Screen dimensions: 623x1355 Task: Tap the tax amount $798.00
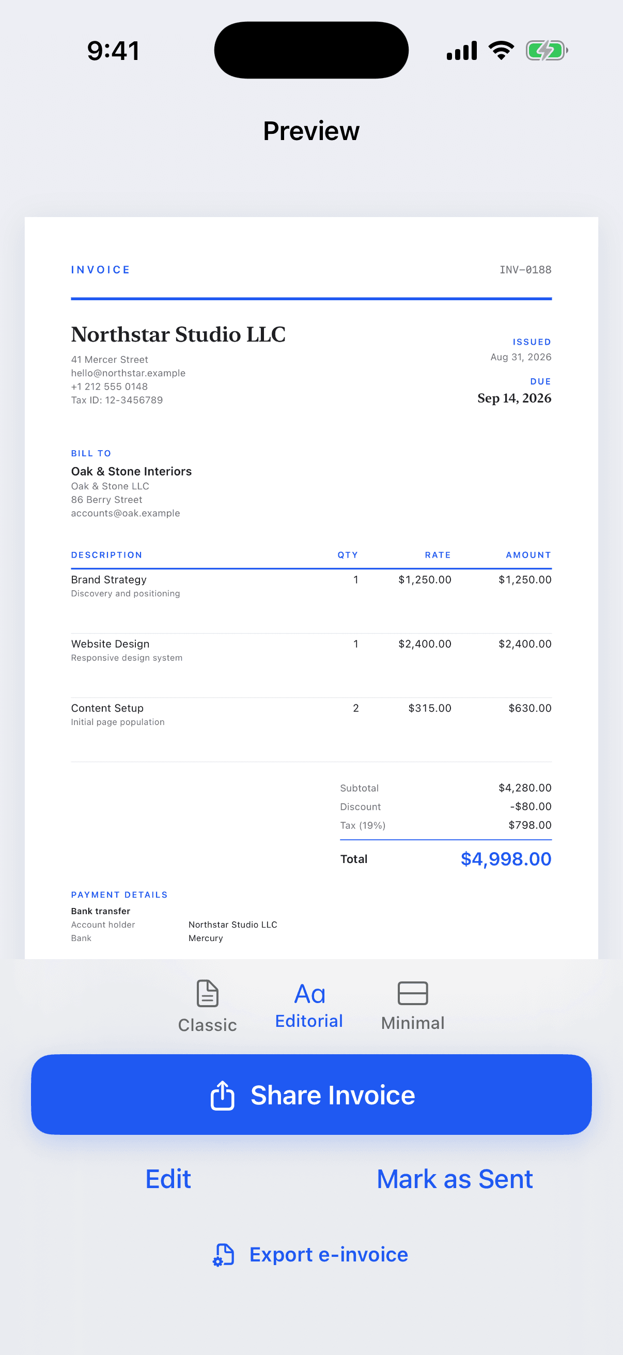530,825
